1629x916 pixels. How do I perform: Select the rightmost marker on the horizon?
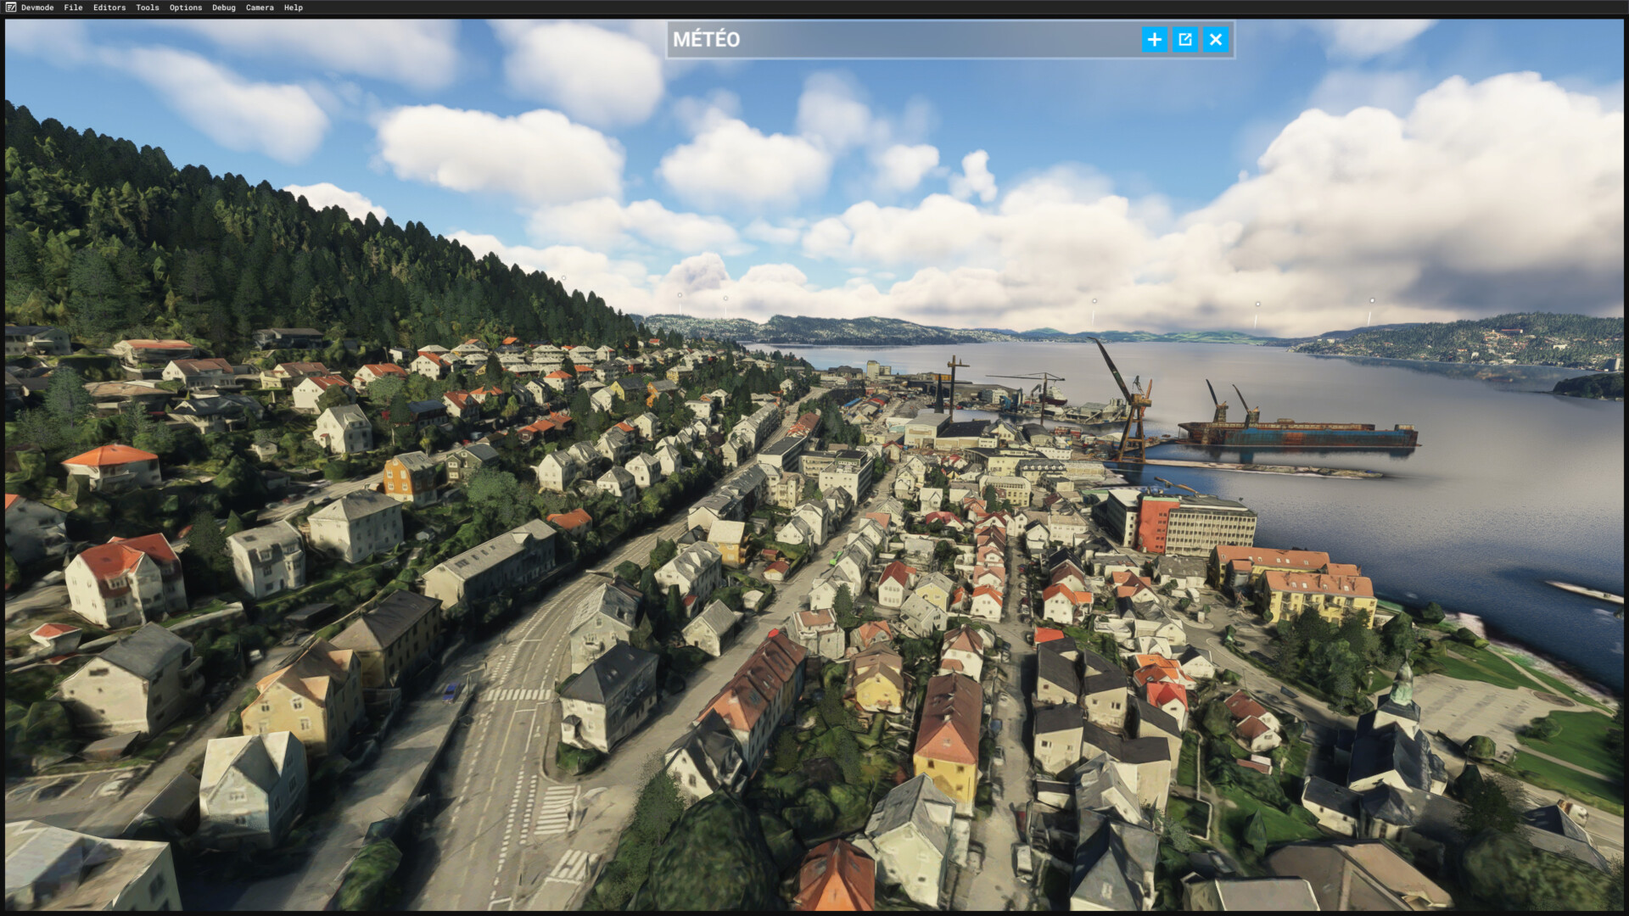(1372, 300)
